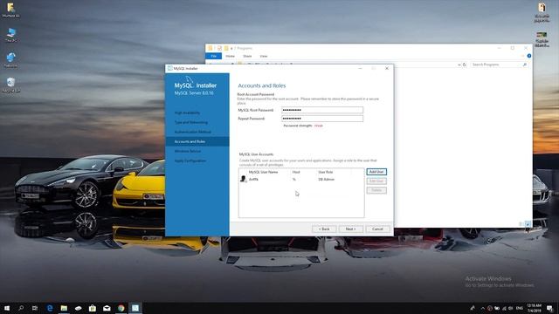
Task: Open Task View from the taskbar
Action: coord(35,308)
